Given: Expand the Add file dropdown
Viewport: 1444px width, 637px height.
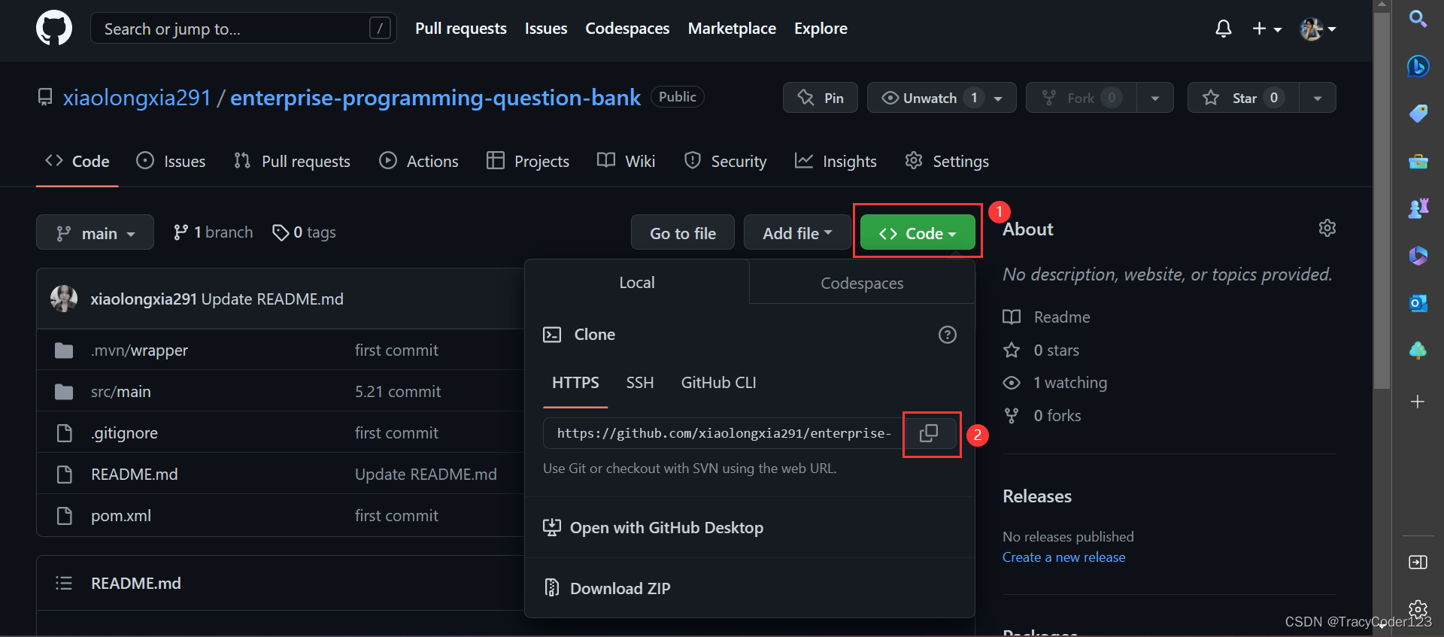Looking at the screenshot, I should [797, 233].
